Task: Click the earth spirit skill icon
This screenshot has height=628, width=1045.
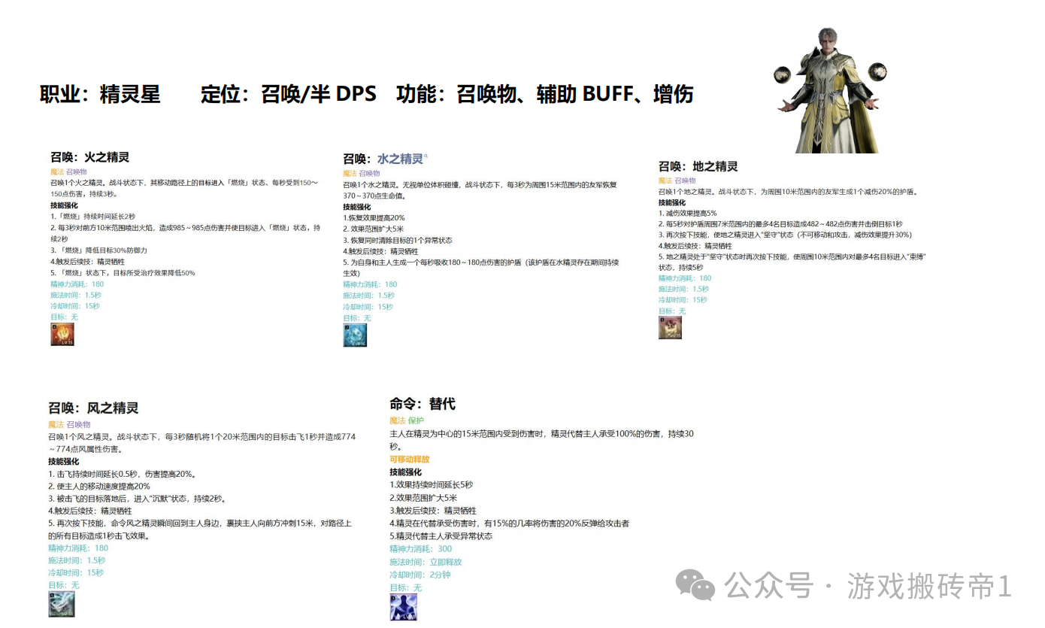Action: point(670,327)
